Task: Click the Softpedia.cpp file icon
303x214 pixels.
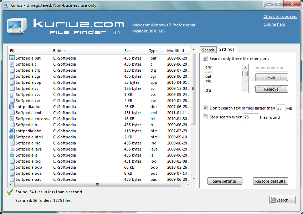Action: [12, 82]
